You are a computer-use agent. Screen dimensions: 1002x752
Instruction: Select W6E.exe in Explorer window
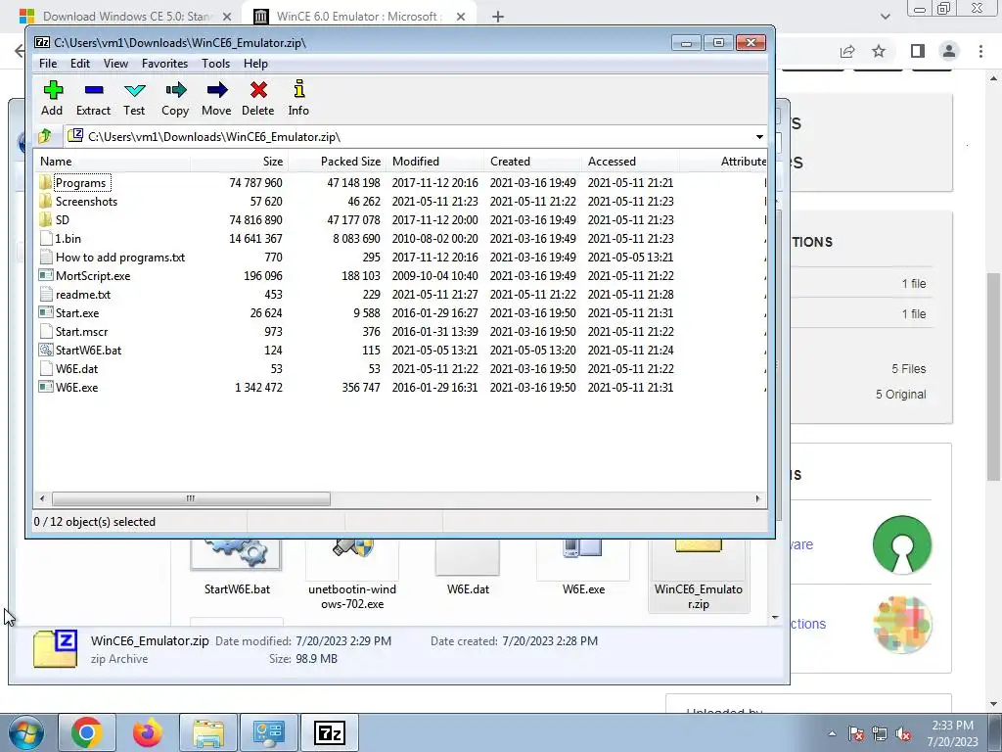point(583,569)
